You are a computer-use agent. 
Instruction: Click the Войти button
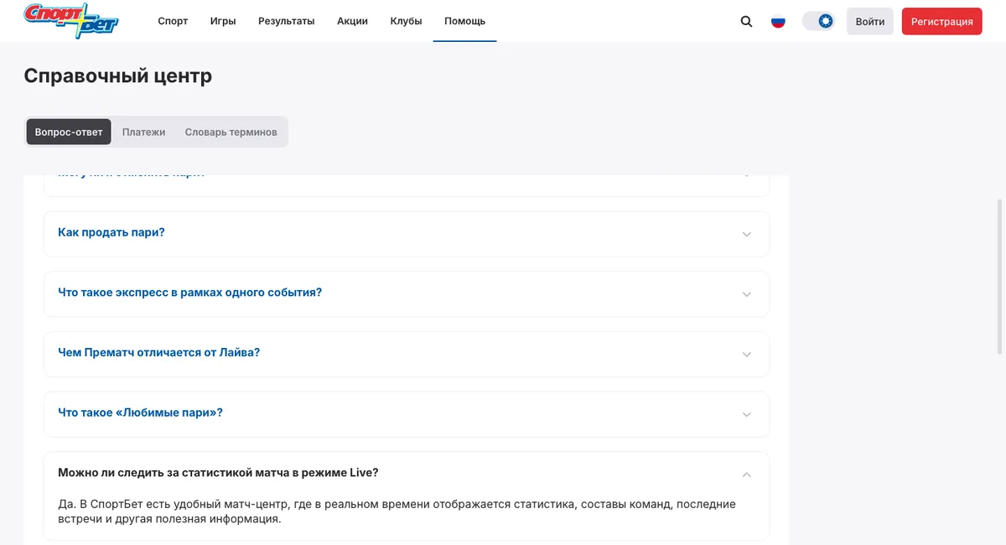(x=870, y=22)
